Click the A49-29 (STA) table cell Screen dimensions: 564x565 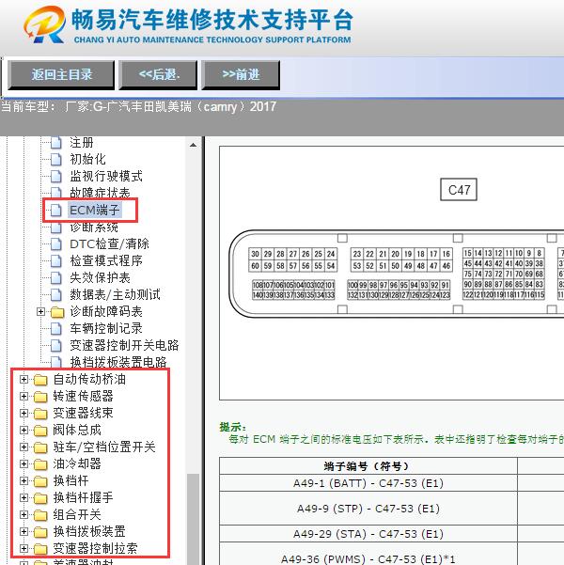tap(368, 534)
